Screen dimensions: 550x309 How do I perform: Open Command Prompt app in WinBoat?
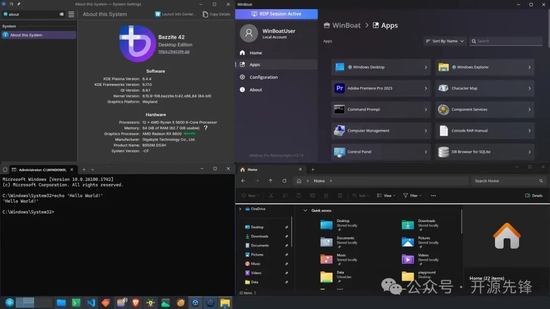pyautogui.click(x=364, y=109)
